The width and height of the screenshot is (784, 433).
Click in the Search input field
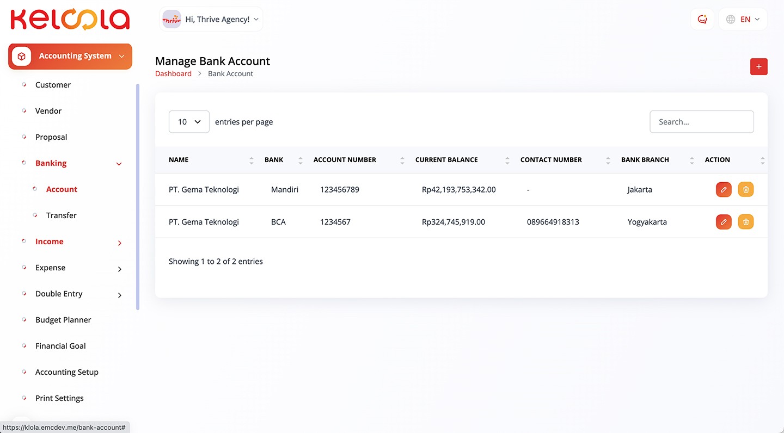click(x=701, y=122)
